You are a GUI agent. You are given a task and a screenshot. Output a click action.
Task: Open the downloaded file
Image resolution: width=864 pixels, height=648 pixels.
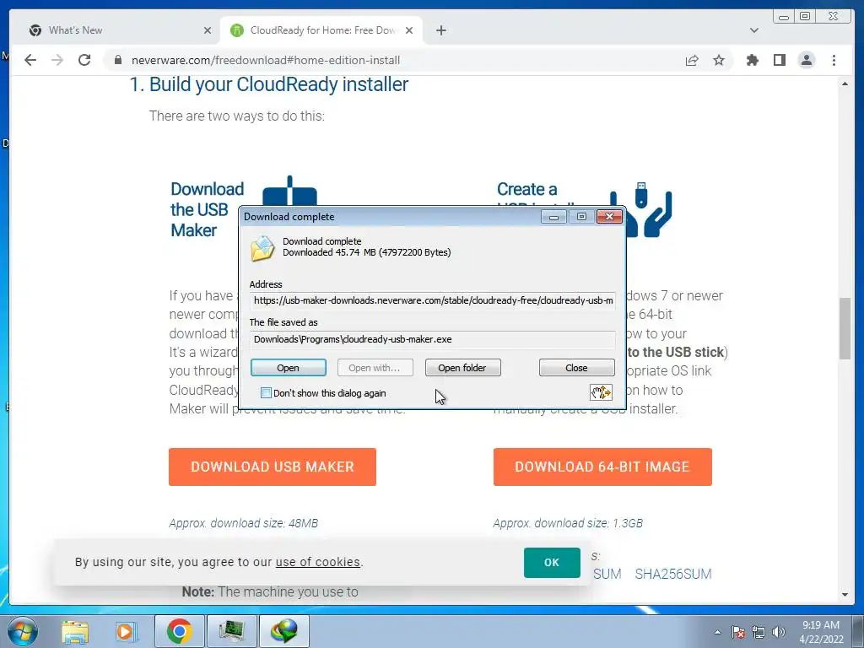[x=289, y=368]
